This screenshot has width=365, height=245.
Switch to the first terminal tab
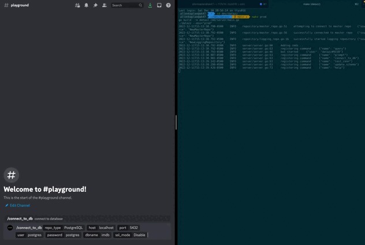click(223, 4)
